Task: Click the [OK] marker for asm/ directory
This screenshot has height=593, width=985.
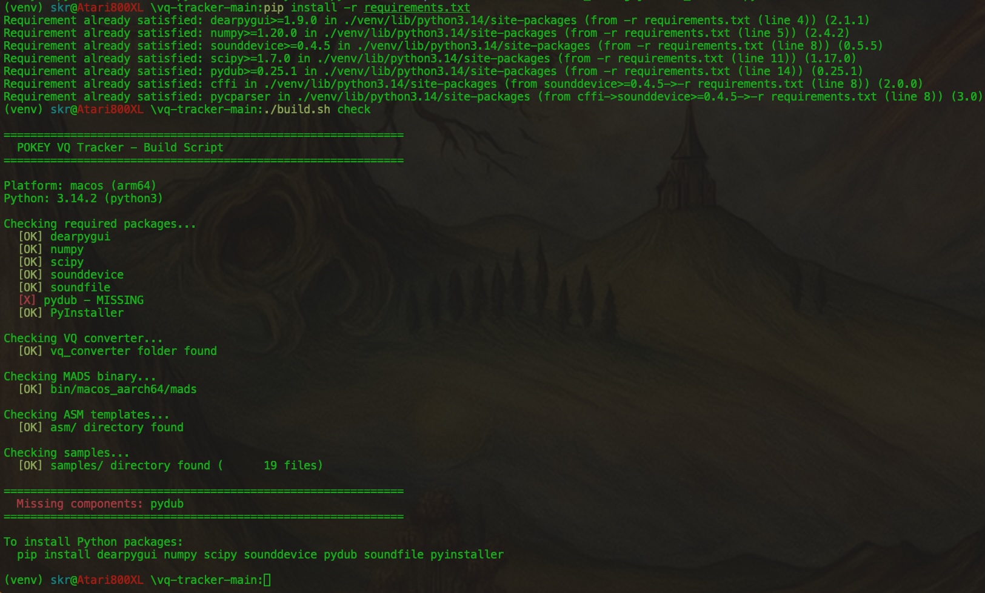Action: click(x=30, y=428)
